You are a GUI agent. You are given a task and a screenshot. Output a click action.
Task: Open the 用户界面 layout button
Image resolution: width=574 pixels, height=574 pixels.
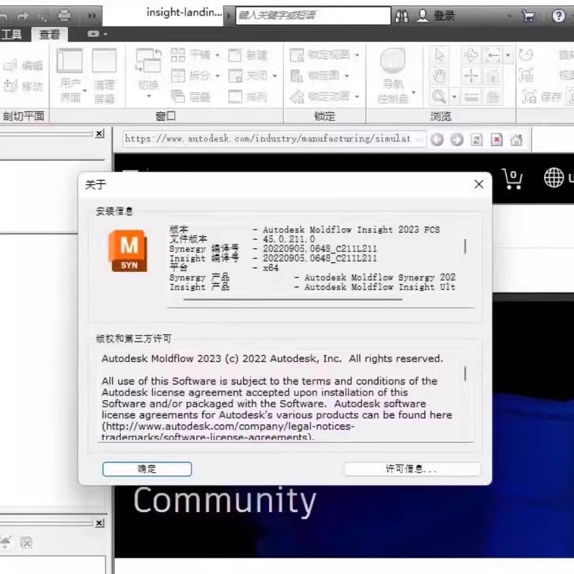tap(69, 75)
